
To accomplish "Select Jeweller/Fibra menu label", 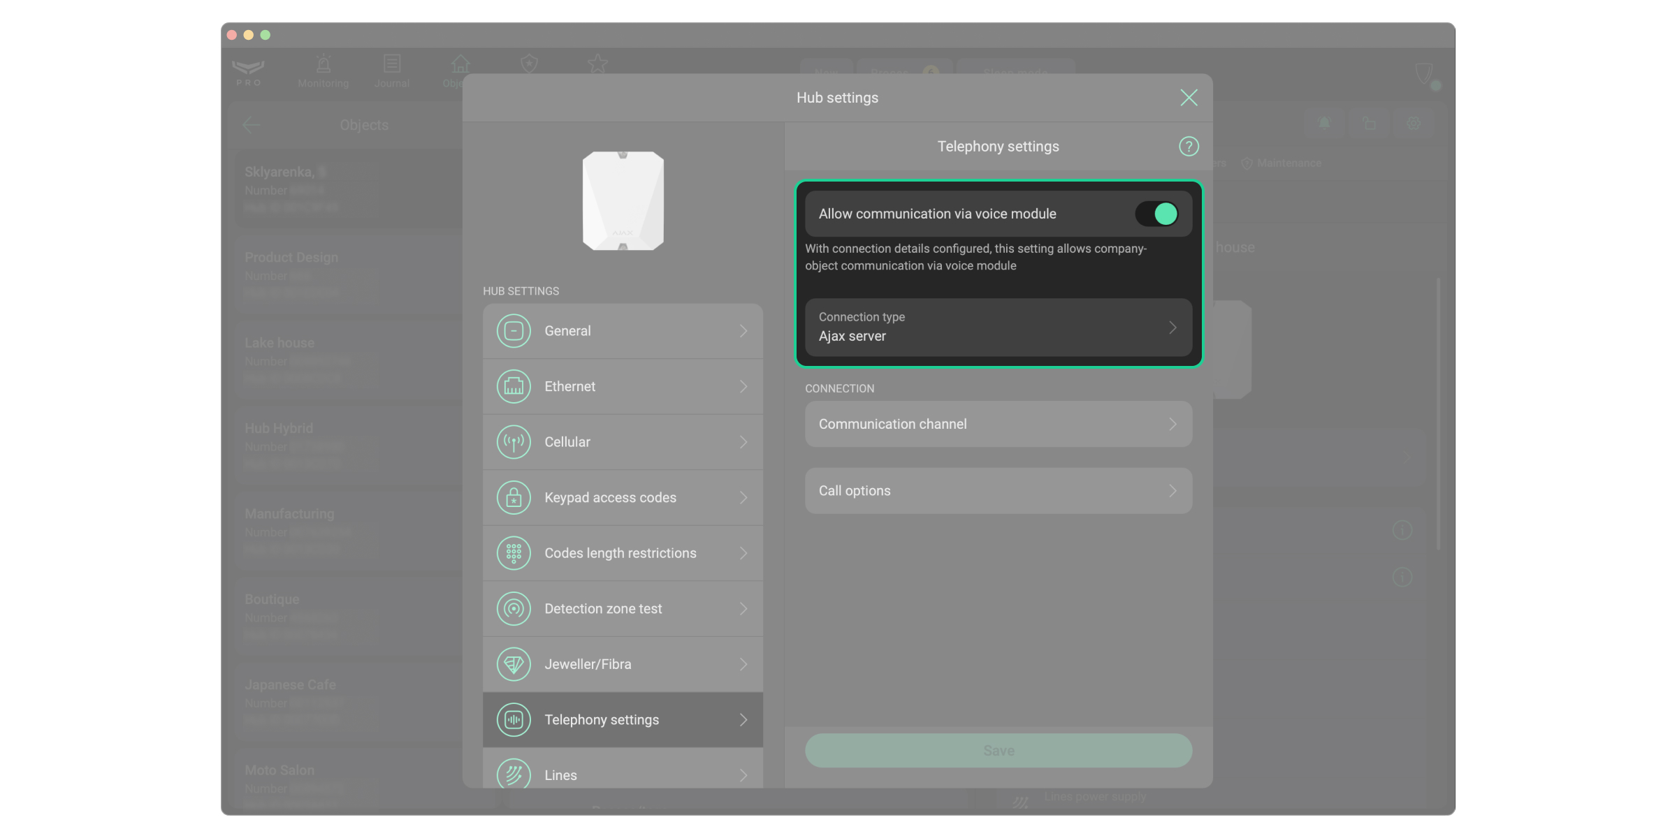I will [588, 664].
